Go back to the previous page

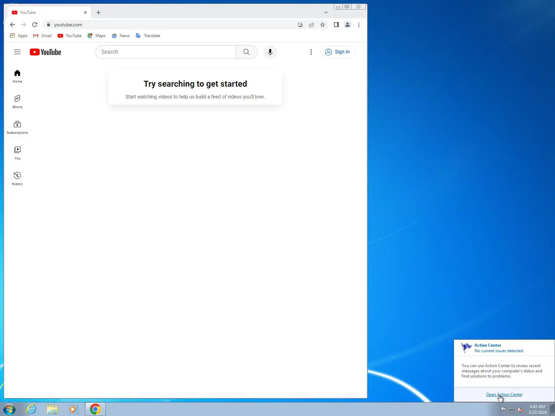[12, 25]
